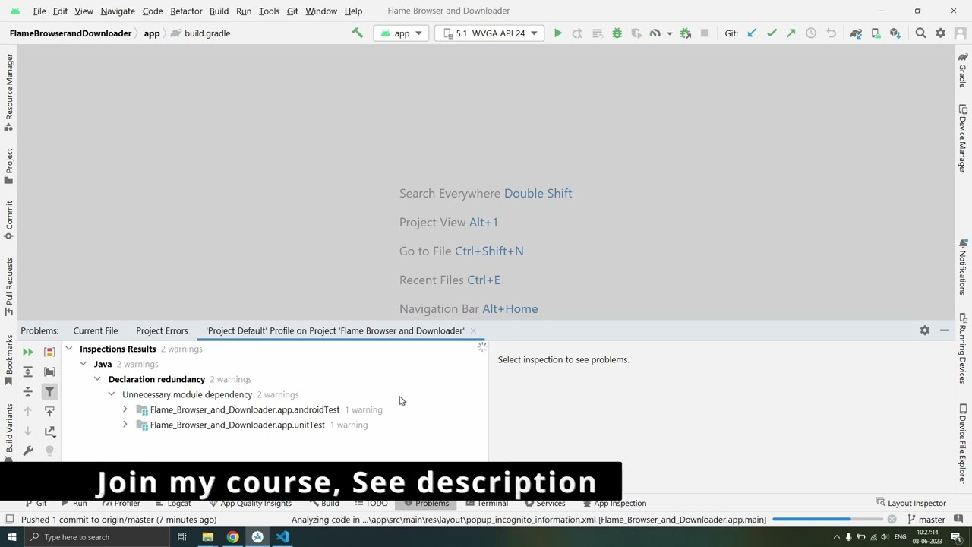This screenshot has width=972, height=547.
Task: Open the app run configuration dropdown
Action: [402, 33]
